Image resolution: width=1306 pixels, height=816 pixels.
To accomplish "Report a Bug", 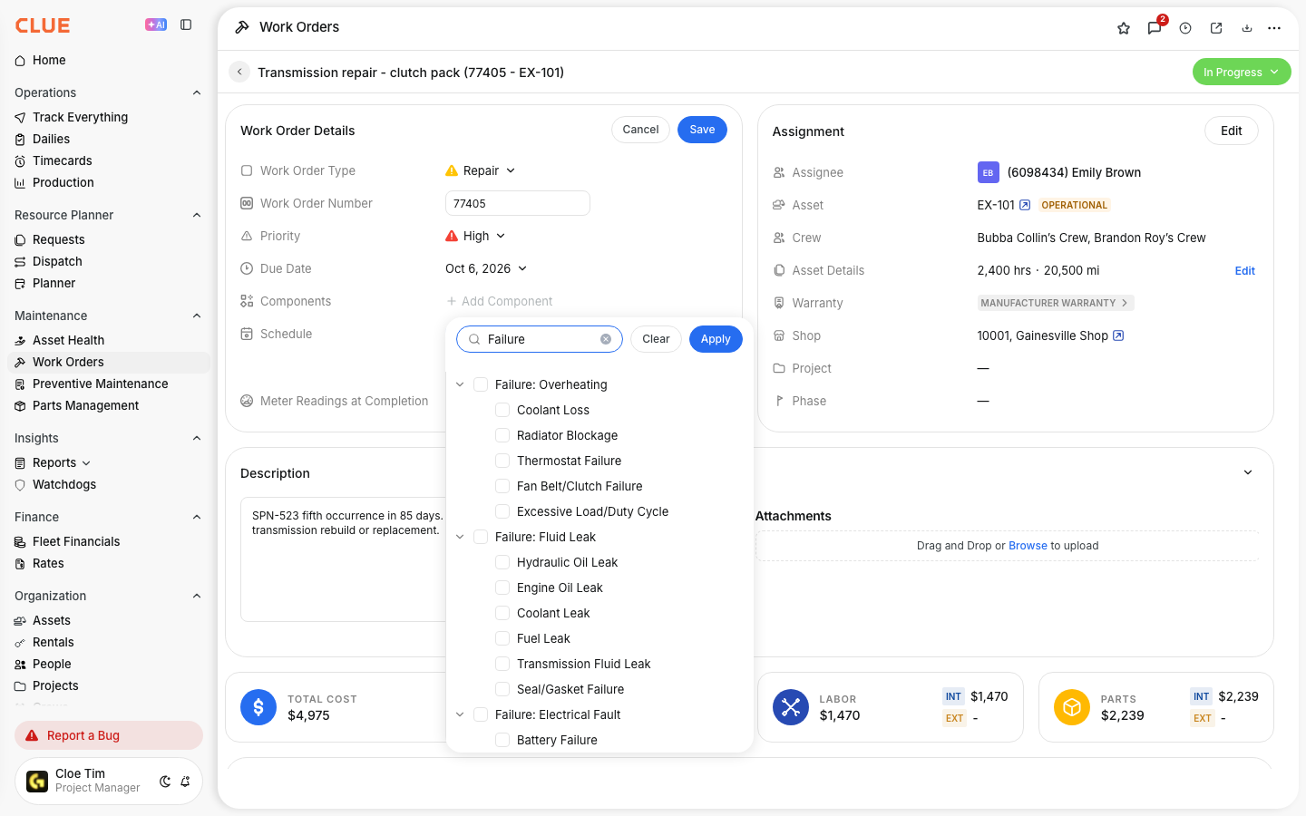I will pyautogui.click(x=109, y=735).
